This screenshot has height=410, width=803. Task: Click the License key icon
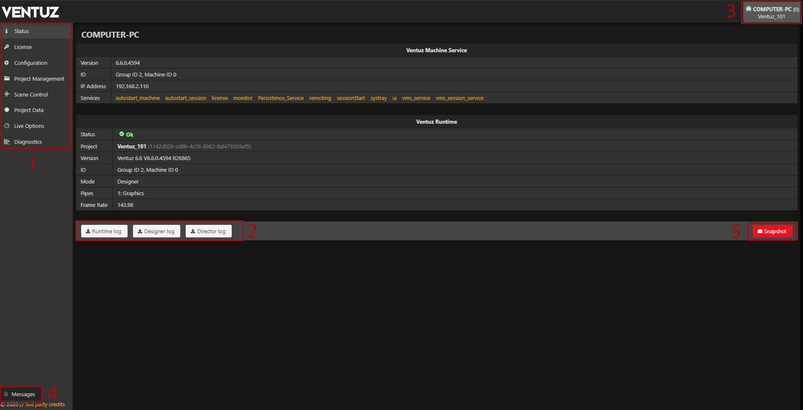7,47
